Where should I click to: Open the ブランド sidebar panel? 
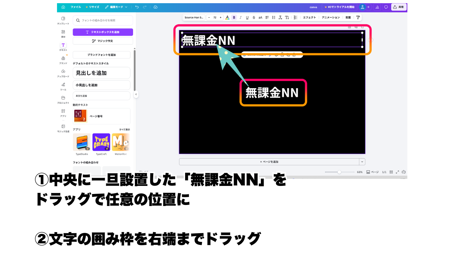click(63, 60)
